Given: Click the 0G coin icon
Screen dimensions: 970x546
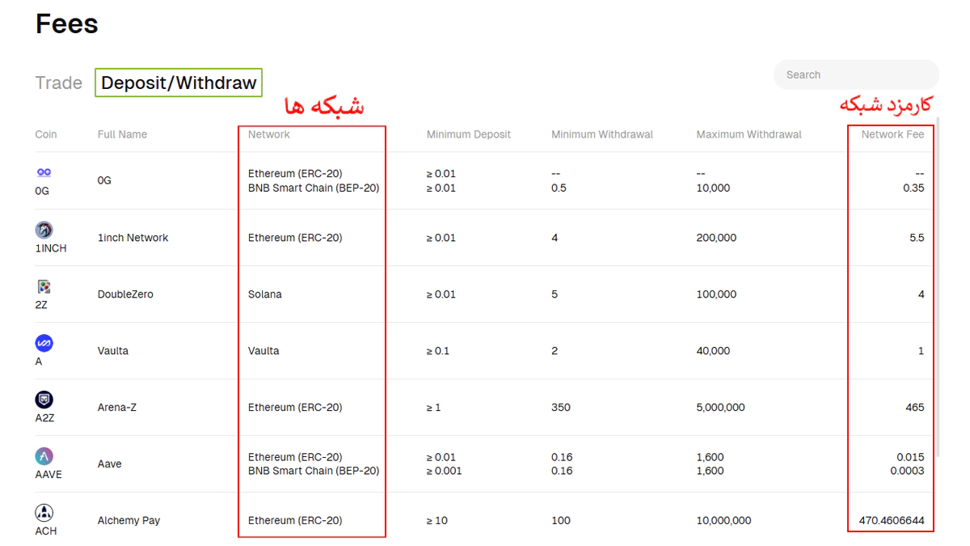Looking at the screenshot, I should pos(44,172).
